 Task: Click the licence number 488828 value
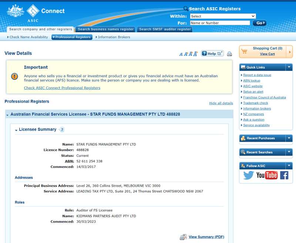83,150
